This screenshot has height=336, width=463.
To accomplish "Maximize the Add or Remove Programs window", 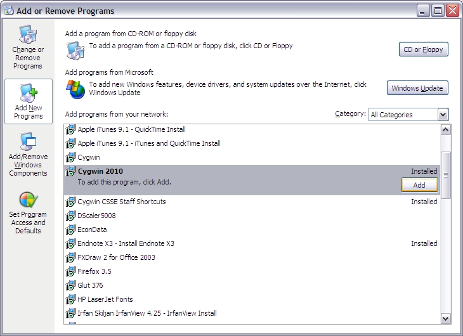I will pyautogui.click(x=438, y=11).
